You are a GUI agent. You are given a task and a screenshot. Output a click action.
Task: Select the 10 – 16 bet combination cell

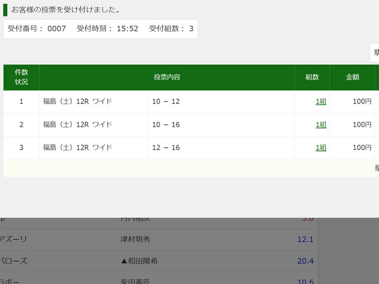[x=166, y=124]
